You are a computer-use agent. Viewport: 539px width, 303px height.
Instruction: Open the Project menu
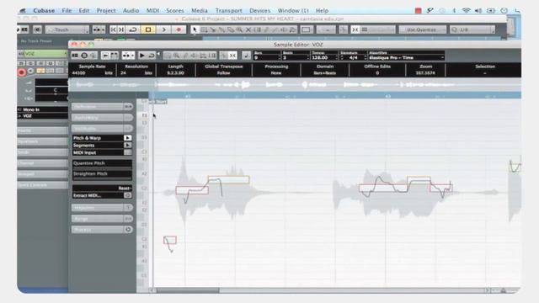(106, 11)
